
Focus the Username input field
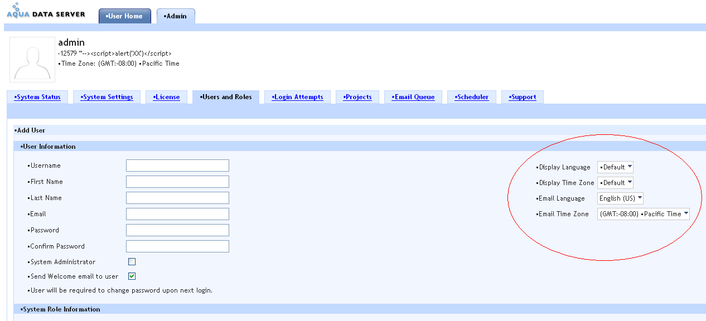[x=177, y=166]
